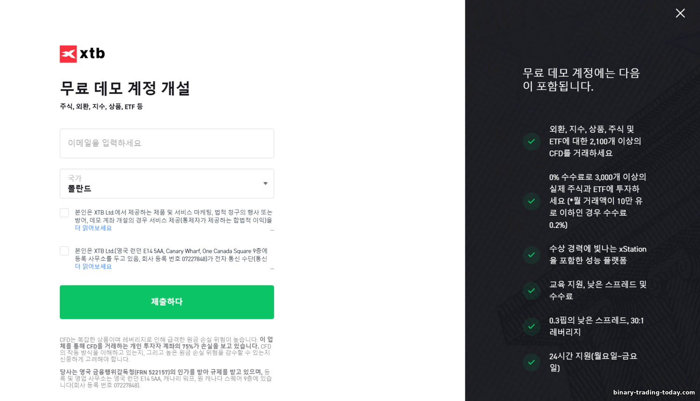This screenshot has width=700, height=401.
Task: Click the ellipsis after first consent text
Action: coord(272,230)
